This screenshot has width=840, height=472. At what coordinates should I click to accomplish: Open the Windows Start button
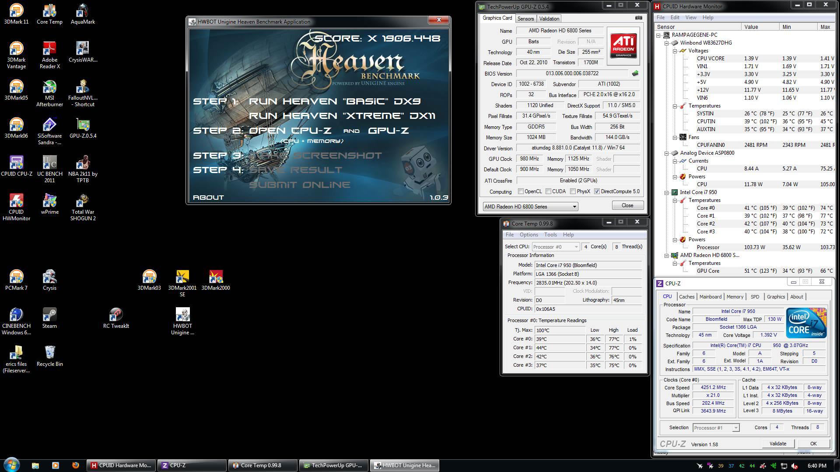(12, 465)
